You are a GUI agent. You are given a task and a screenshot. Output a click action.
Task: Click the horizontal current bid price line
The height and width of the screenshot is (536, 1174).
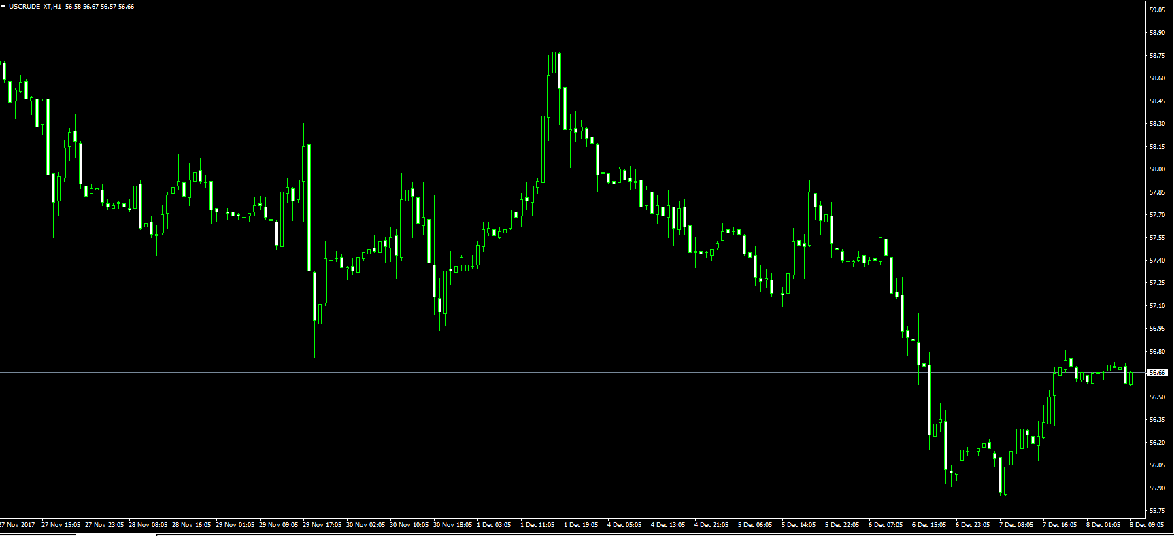pyautogui.click(x=573, y=373)
